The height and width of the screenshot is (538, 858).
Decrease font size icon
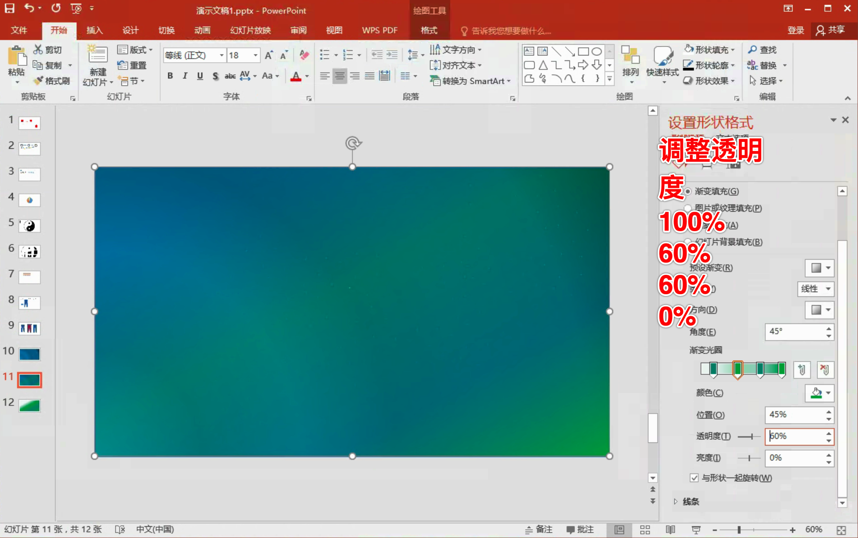(x=284, y=55)
